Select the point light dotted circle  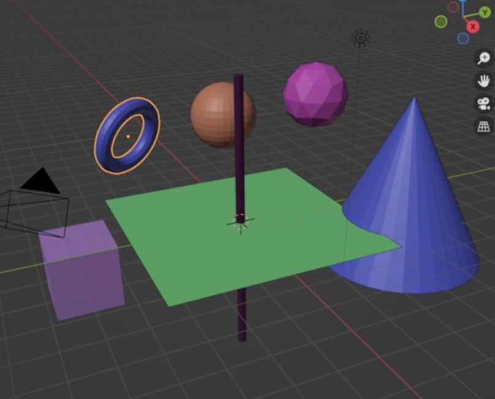[x=360, y=39]
